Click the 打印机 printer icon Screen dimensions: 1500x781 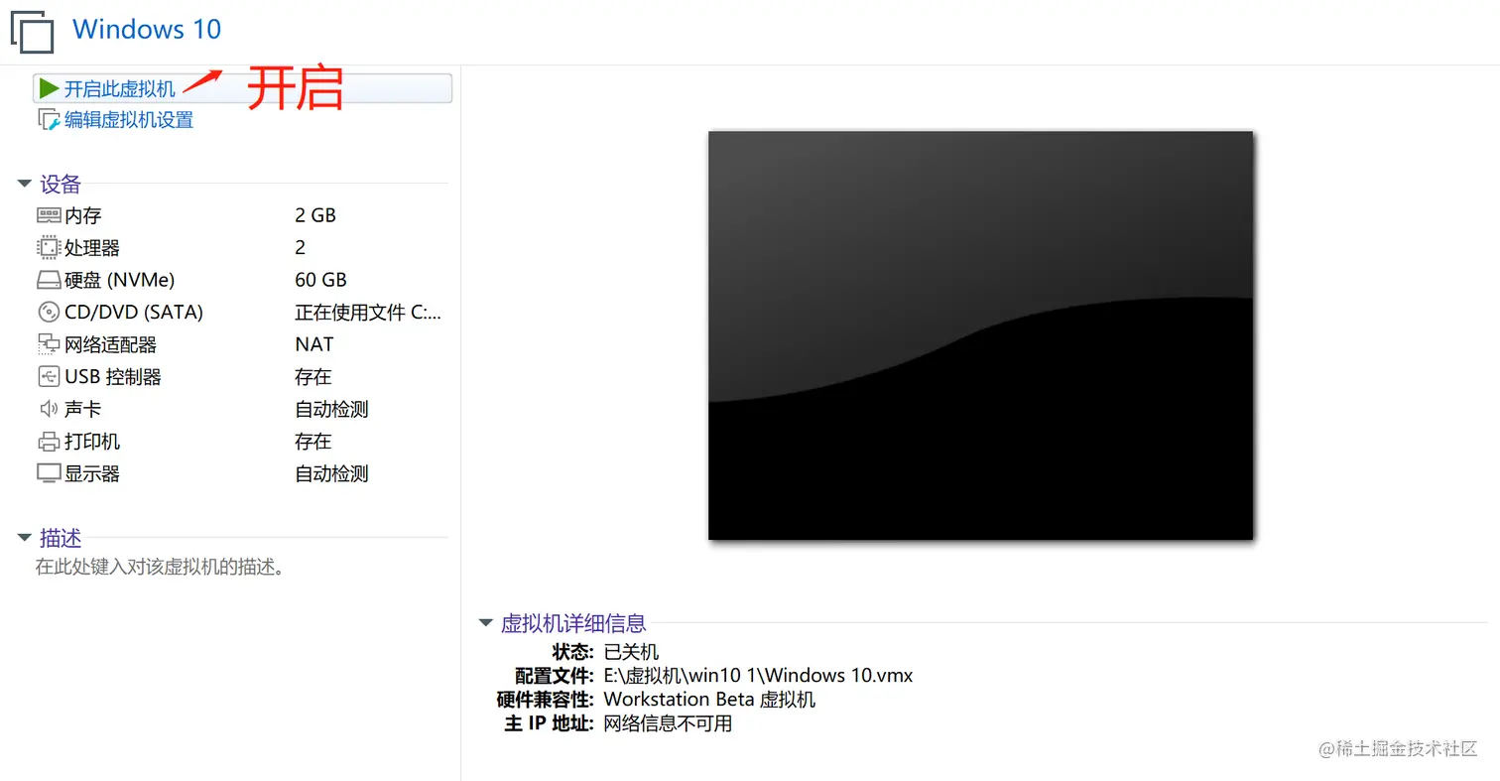click(49, 441)
